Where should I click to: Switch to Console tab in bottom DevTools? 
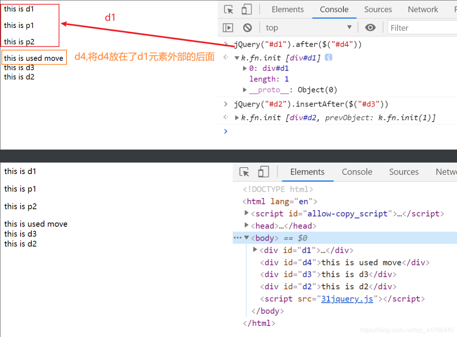tap(357, 172)
